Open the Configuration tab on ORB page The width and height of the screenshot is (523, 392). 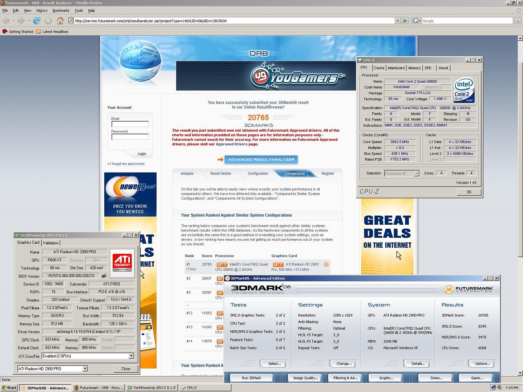(x=258, y=173)
